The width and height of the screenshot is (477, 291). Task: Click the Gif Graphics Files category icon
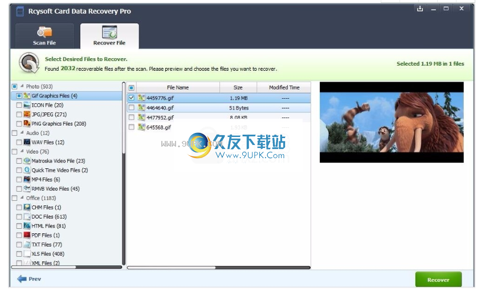[x=27, y=96]
